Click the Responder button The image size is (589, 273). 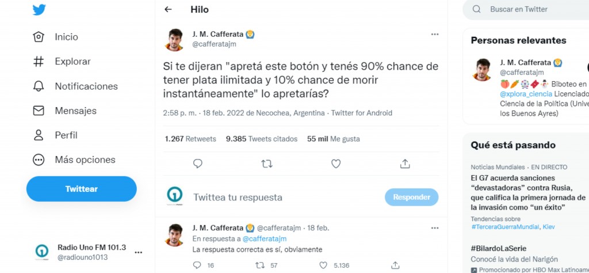click(412, 197)
